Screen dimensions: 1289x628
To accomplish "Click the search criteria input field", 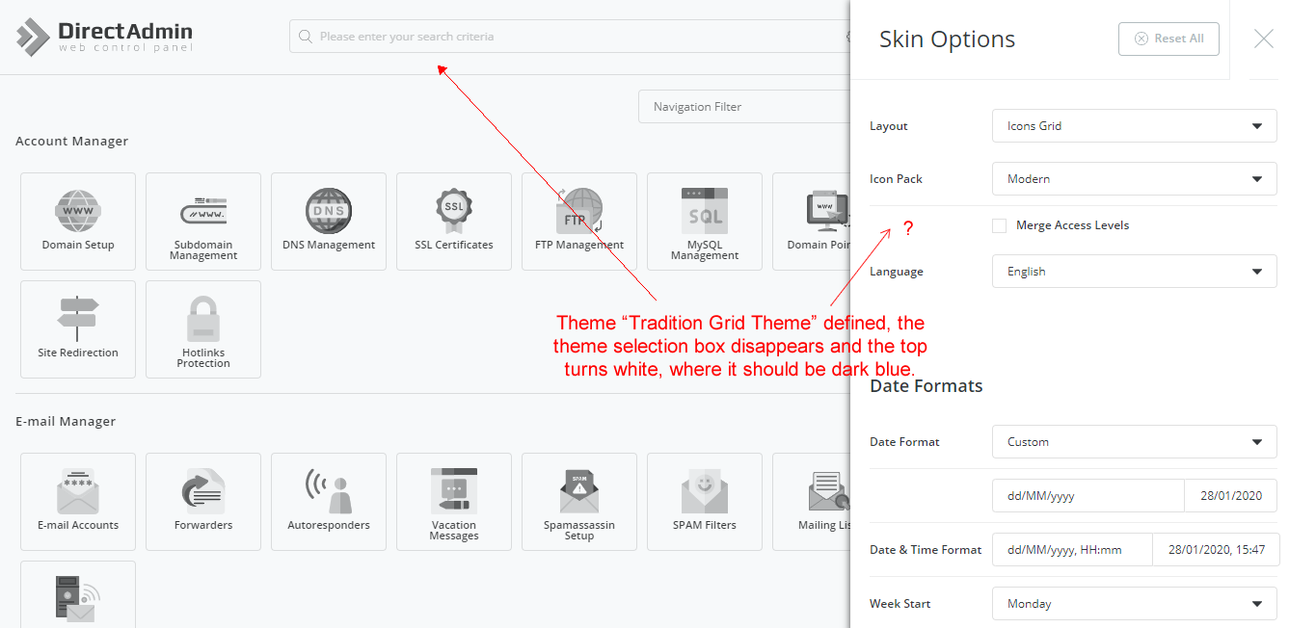I will pyautogui.click(x=569, y=37).
